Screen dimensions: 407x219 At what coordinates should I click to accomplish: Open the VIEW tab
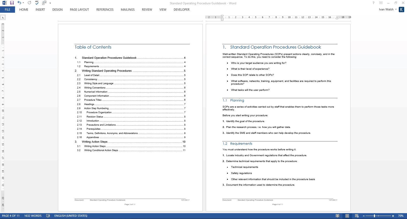click(x=163, y=10)
